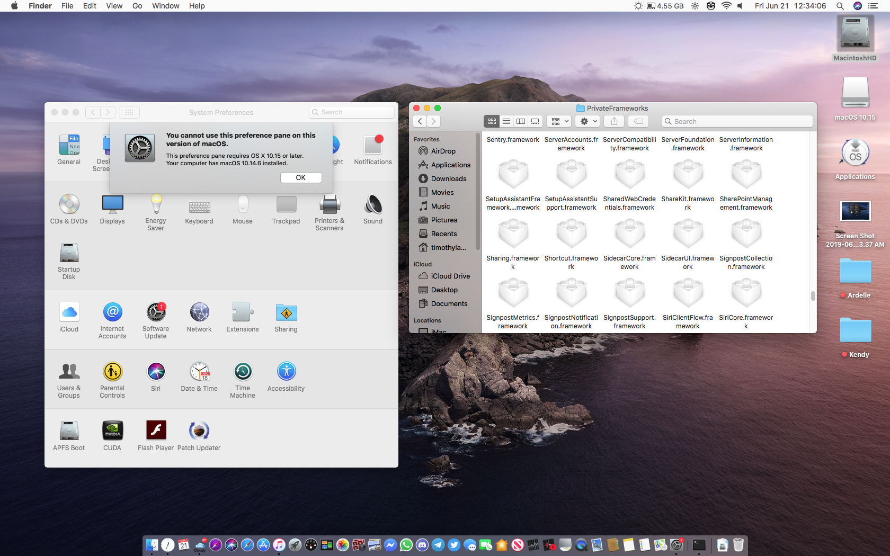Select SiriCore.framework file

click(746, 303)
